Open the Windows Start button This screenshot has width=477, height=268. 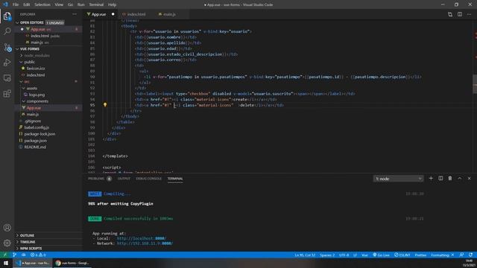[6, 263]
